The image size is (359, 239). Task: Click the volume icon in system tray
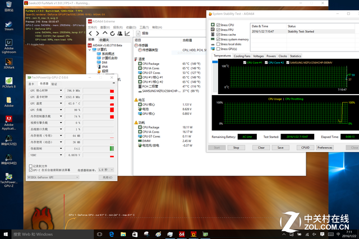pyautogui.click(x=314, y=234)
